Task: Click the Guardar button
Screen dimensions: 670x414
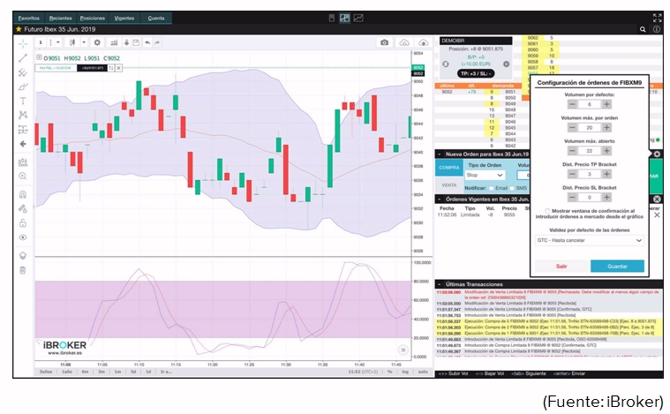Action: pyautogui.click(x=617, y=266)
